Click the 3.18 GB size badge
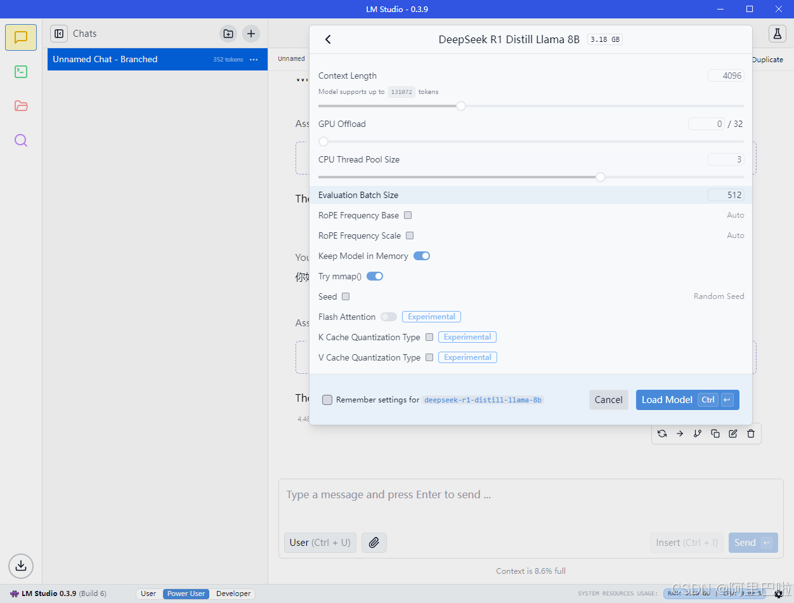Screen dimensions: 794x603 pyautogui.click(x=605, y=39)
